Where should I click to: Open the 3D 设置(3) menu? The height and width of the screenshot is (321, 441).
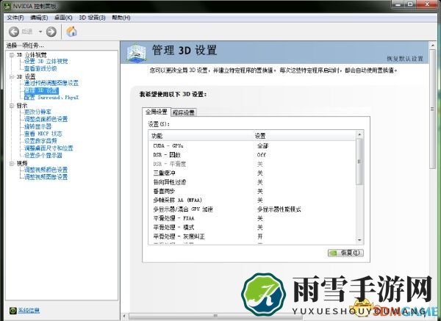pyautogui.click(x=93, y=18)
